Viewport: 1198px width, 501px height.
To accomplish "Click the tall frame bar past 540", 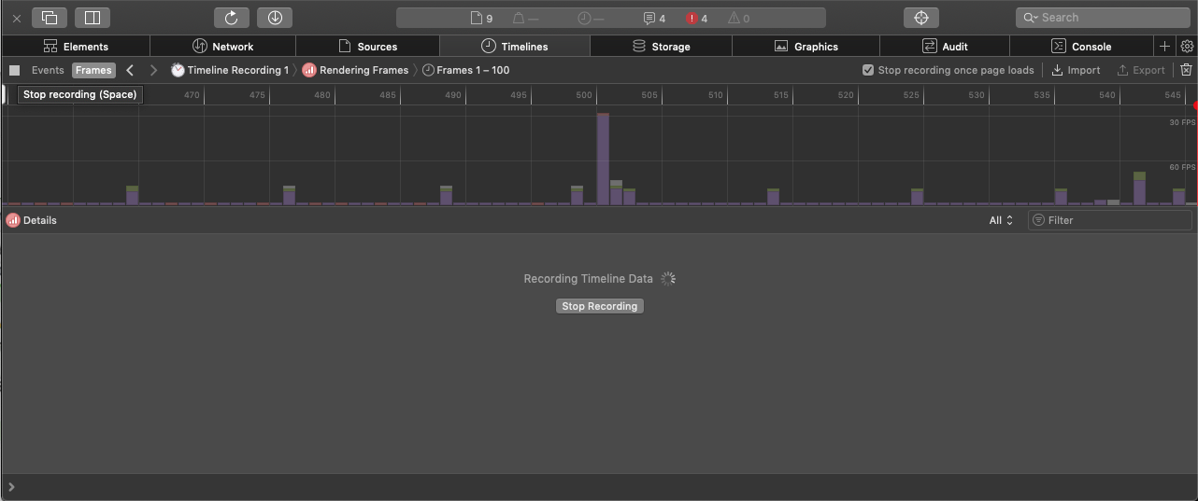I will pyautogui.click(x=1139, y=188).
